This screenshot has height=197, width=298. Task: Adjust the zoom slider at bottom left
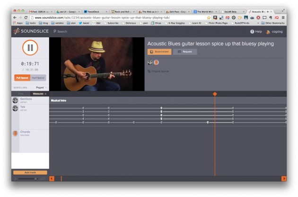(x=35, y=179)
